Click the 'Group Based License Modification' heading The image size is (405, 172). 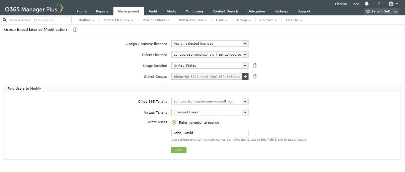coord(36,29)
